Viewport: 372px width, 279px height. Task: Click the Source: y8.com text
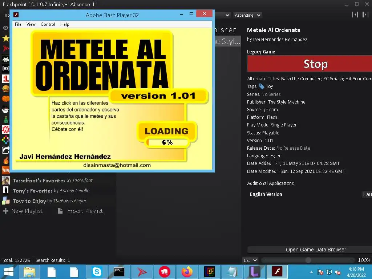coord(262,110)
